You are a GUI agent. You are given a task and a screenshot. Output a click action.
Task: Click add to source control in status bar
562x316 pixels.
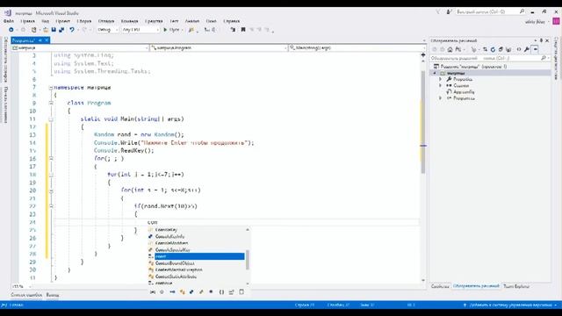click(x=510, y=305)
